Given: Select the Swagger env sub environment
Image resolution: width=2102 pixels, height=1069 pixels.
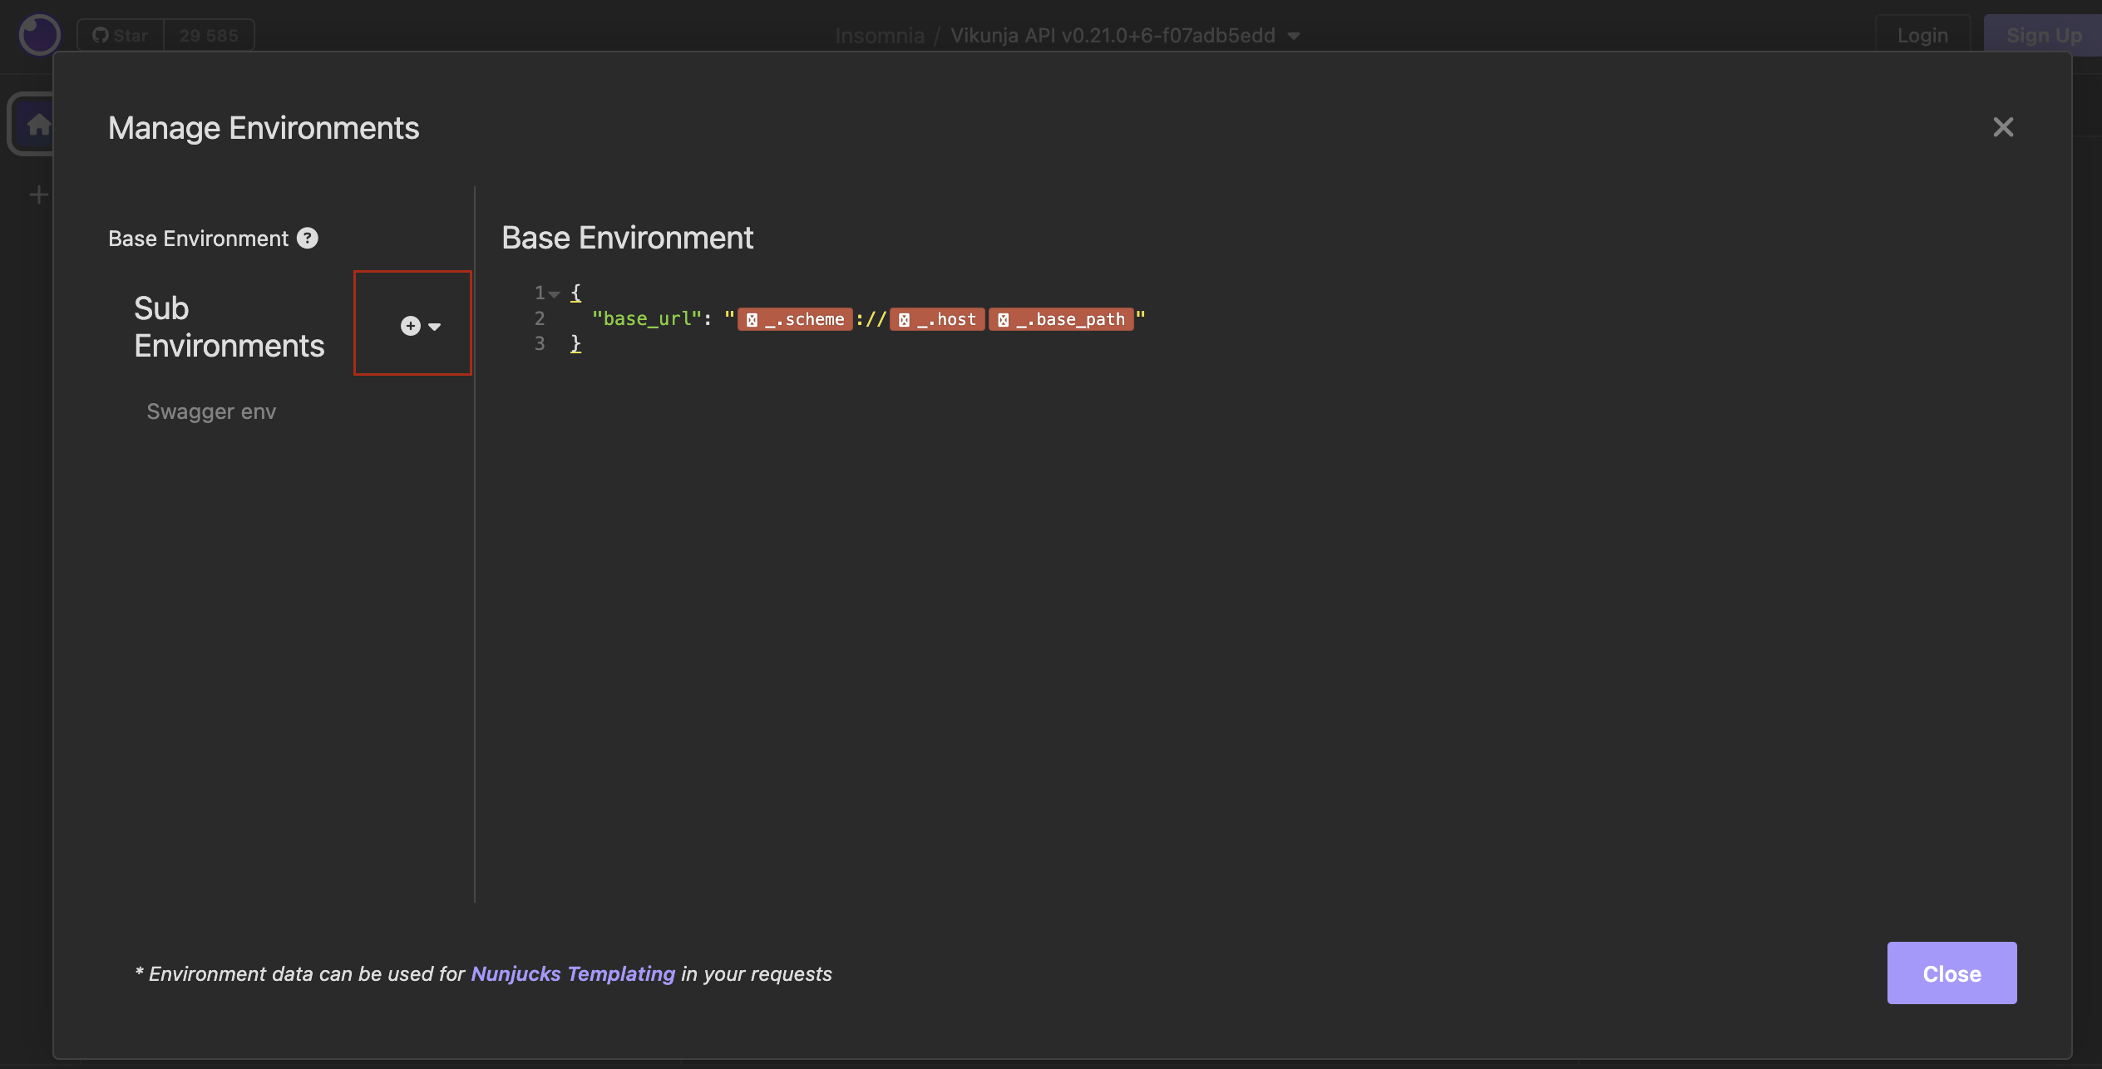Looking at the screenshot, I should [x=211, y=411].
